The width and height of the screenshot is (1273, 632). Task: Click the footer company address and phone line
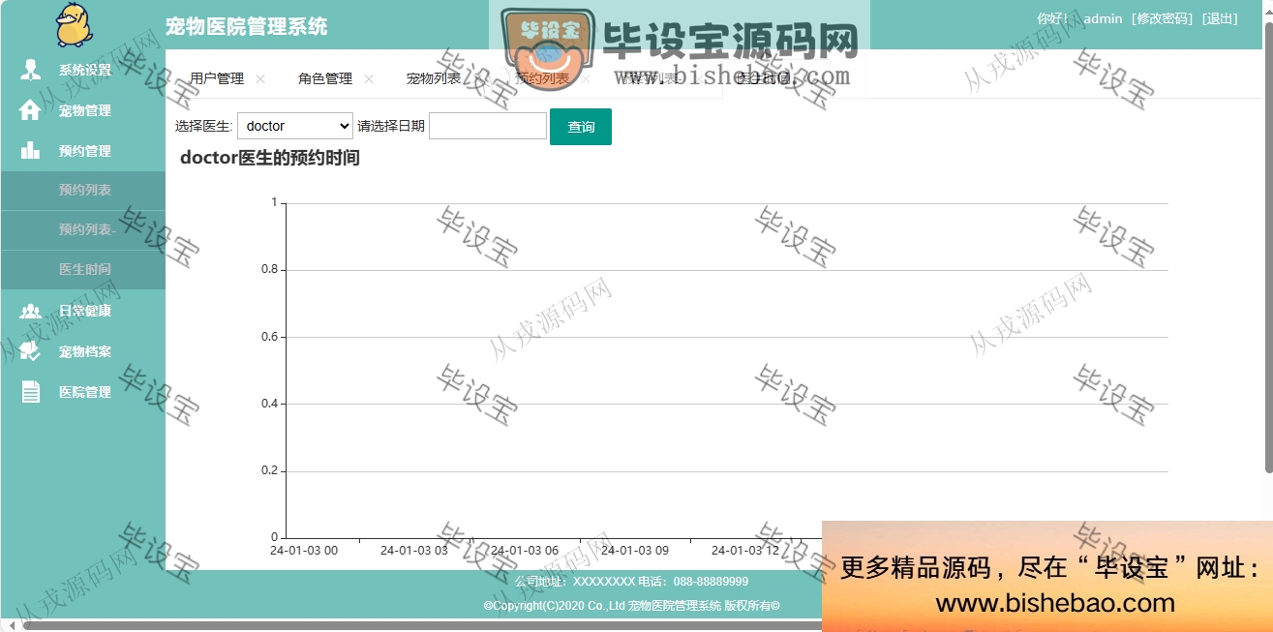pos(631,582)
